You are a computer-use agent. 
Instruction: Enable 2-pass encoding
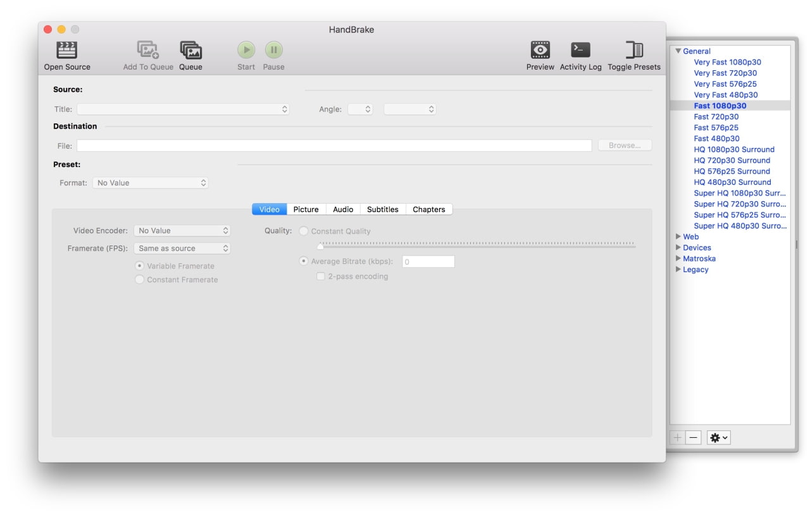tap(321, 276)
